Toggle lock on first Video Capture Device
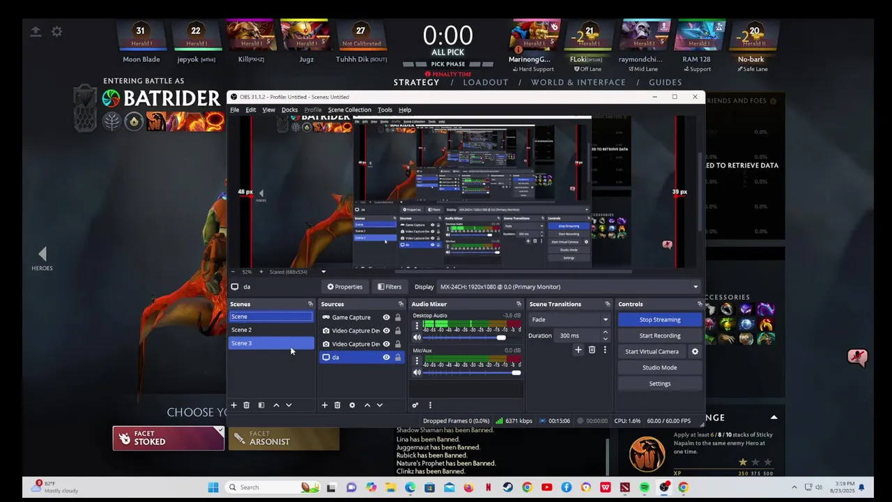This screenshot has height=502, width=892. pos(398,330)
